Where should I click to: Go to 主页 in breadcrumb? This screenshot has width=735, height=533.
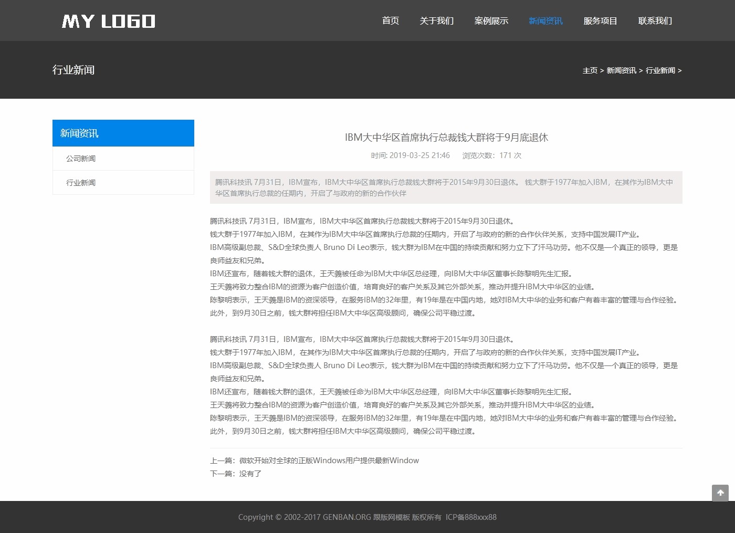point(590,70)
